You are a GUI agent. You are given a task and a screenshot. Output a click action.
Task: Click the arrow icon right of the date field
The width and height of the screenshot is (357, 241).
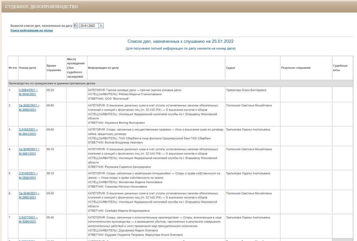point(101,26)
